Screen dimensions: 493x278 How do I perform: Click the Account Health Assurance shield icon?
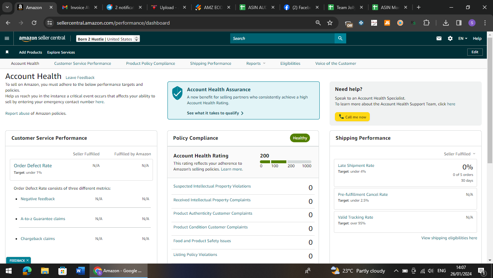(x=177, y=93)
